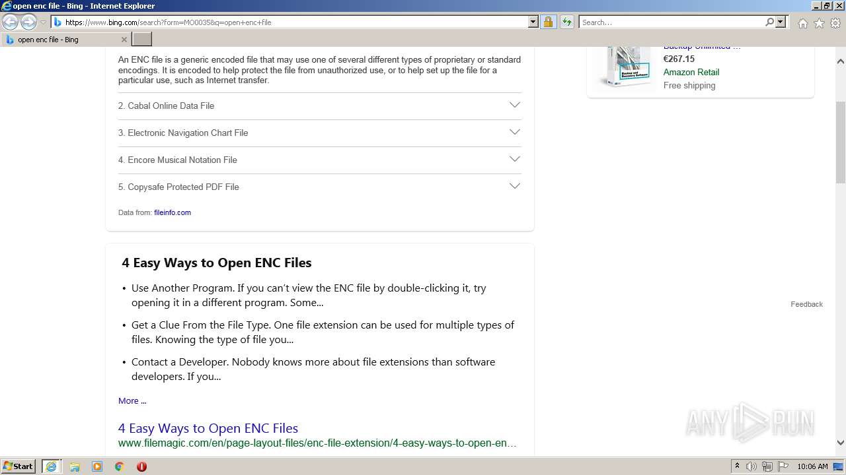Click the security lock icon
This screenshot has width=846, height=475.
[x=548, y=22]
